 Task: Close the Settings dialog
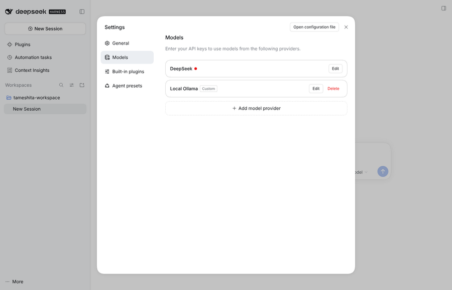[x=346, y=27]
